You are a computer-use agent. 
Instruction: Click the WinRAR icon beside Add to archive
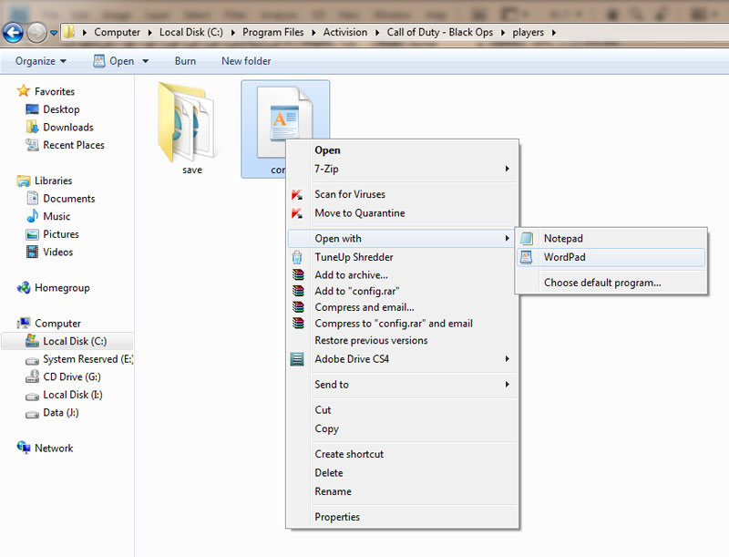tap(298, 274)
